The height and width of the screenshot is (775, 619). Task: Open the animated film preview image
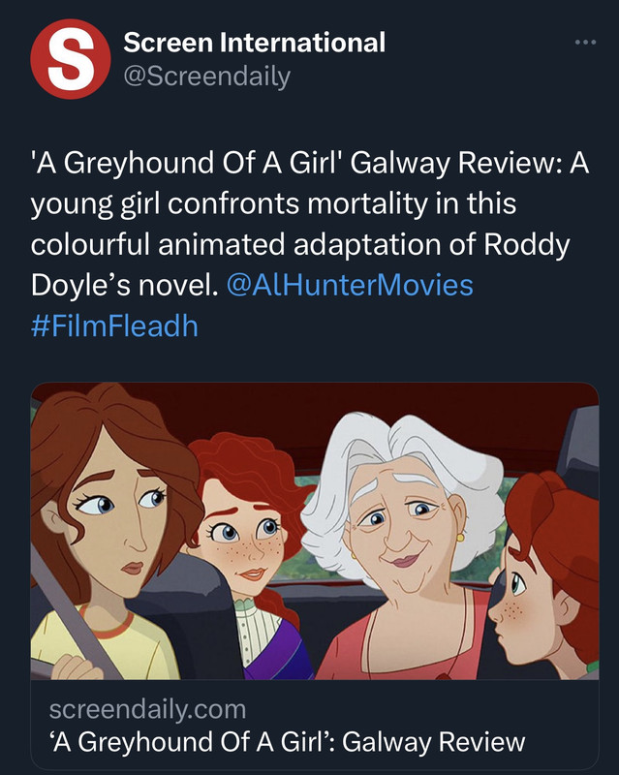pos(315,531)
